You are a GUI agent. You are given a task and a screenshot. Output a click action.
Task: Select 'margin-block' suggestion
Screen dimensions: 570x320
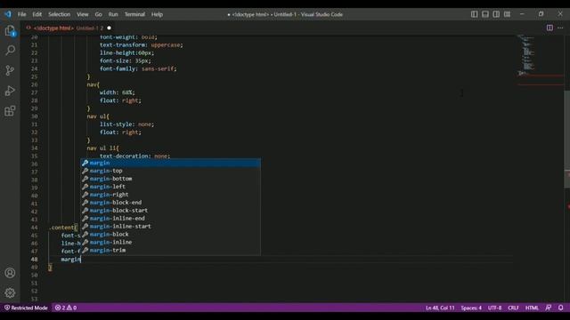click(x=170, y=235)
